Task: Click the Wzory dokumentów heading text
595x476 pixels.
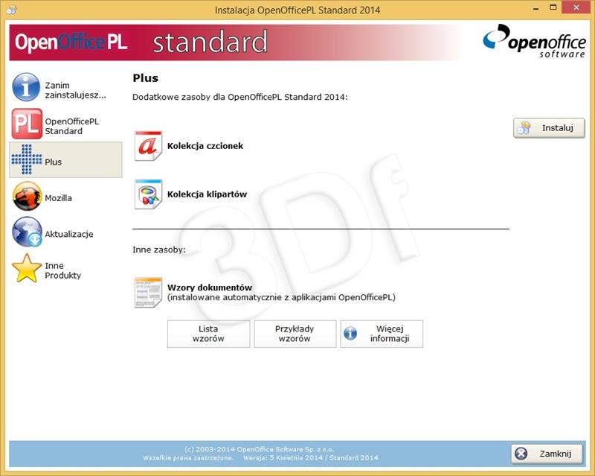Action: tap(210, 288)
